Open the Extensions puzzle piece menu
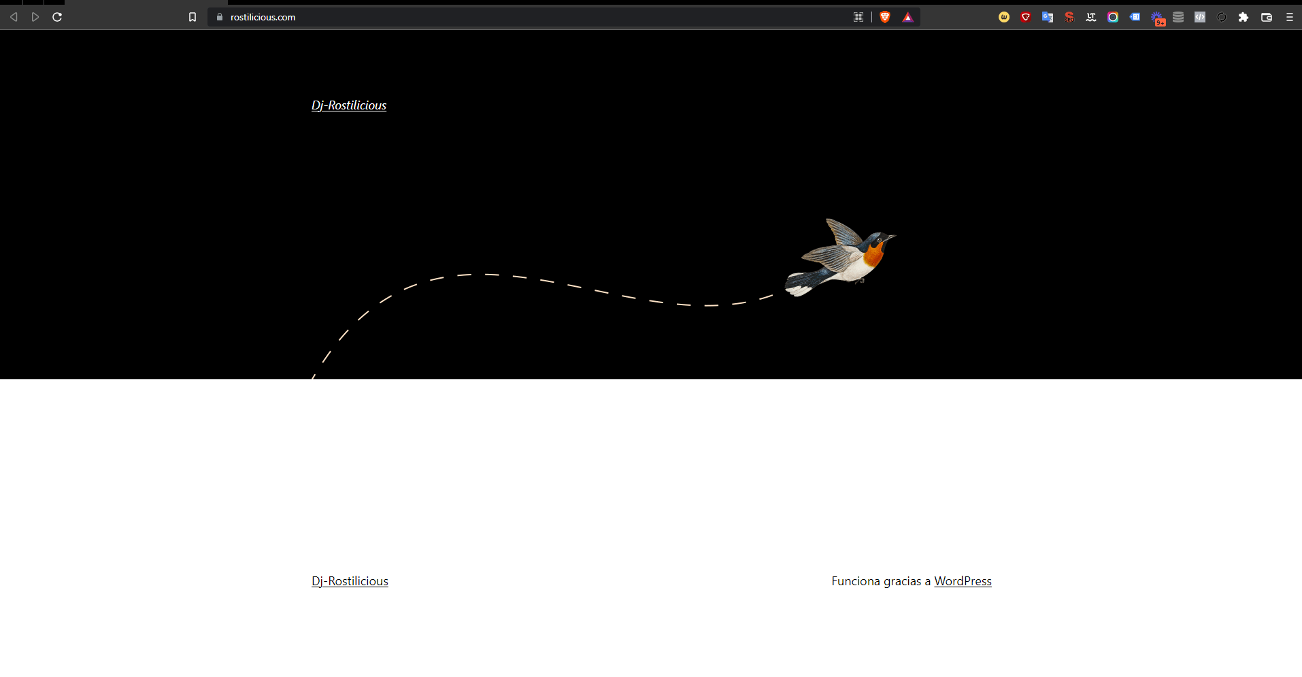Viewport: 1302px width, 677px height. click(1243, 17)
